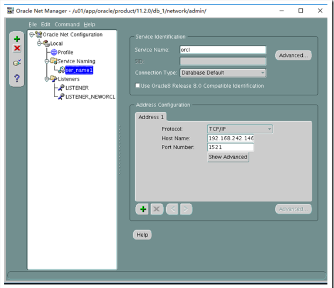Maximize the Oracle Net Manager window
334x288 pixels.
pyautogui.click(x=301, y=11)
